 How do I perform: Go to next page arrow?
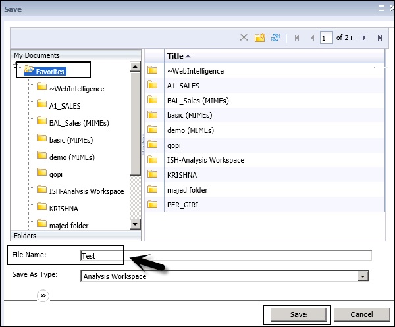(364, 38)
